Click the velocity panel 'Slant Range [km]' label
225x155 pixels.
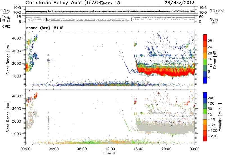8,117
